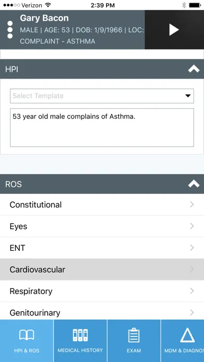Tap the Wi-Fi signal icon
Viewport: 204px width, 362px height.
pos(48,5)
